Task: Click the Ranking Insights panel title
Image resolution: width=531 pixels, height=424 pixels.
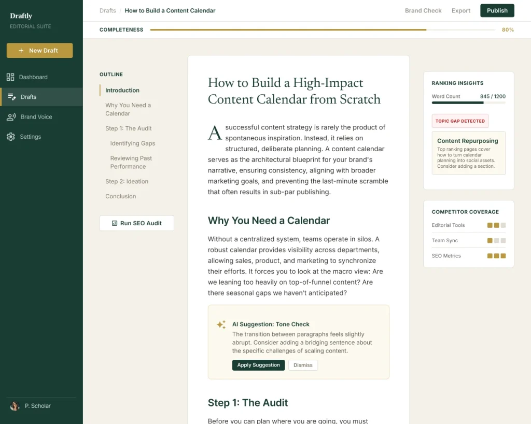Action: click(457, 83)
